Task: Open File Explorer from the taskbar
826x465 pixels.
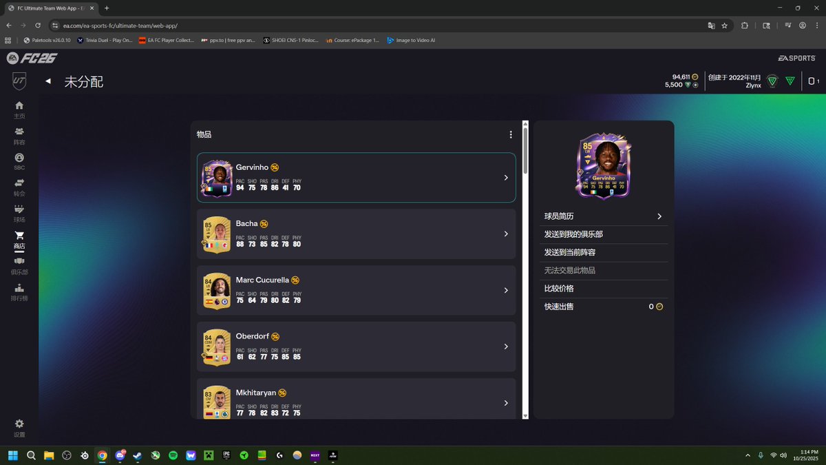Action: pyautogui.click(x=49, y=455)
